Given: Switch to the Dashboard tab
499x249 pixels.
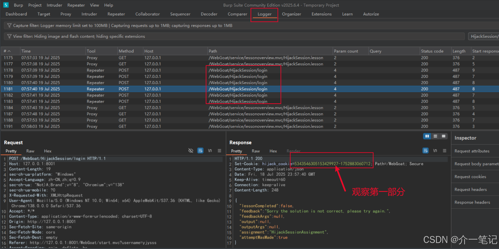Looking at the screenshot, I should pyautogui.click(x=16, y=14).
